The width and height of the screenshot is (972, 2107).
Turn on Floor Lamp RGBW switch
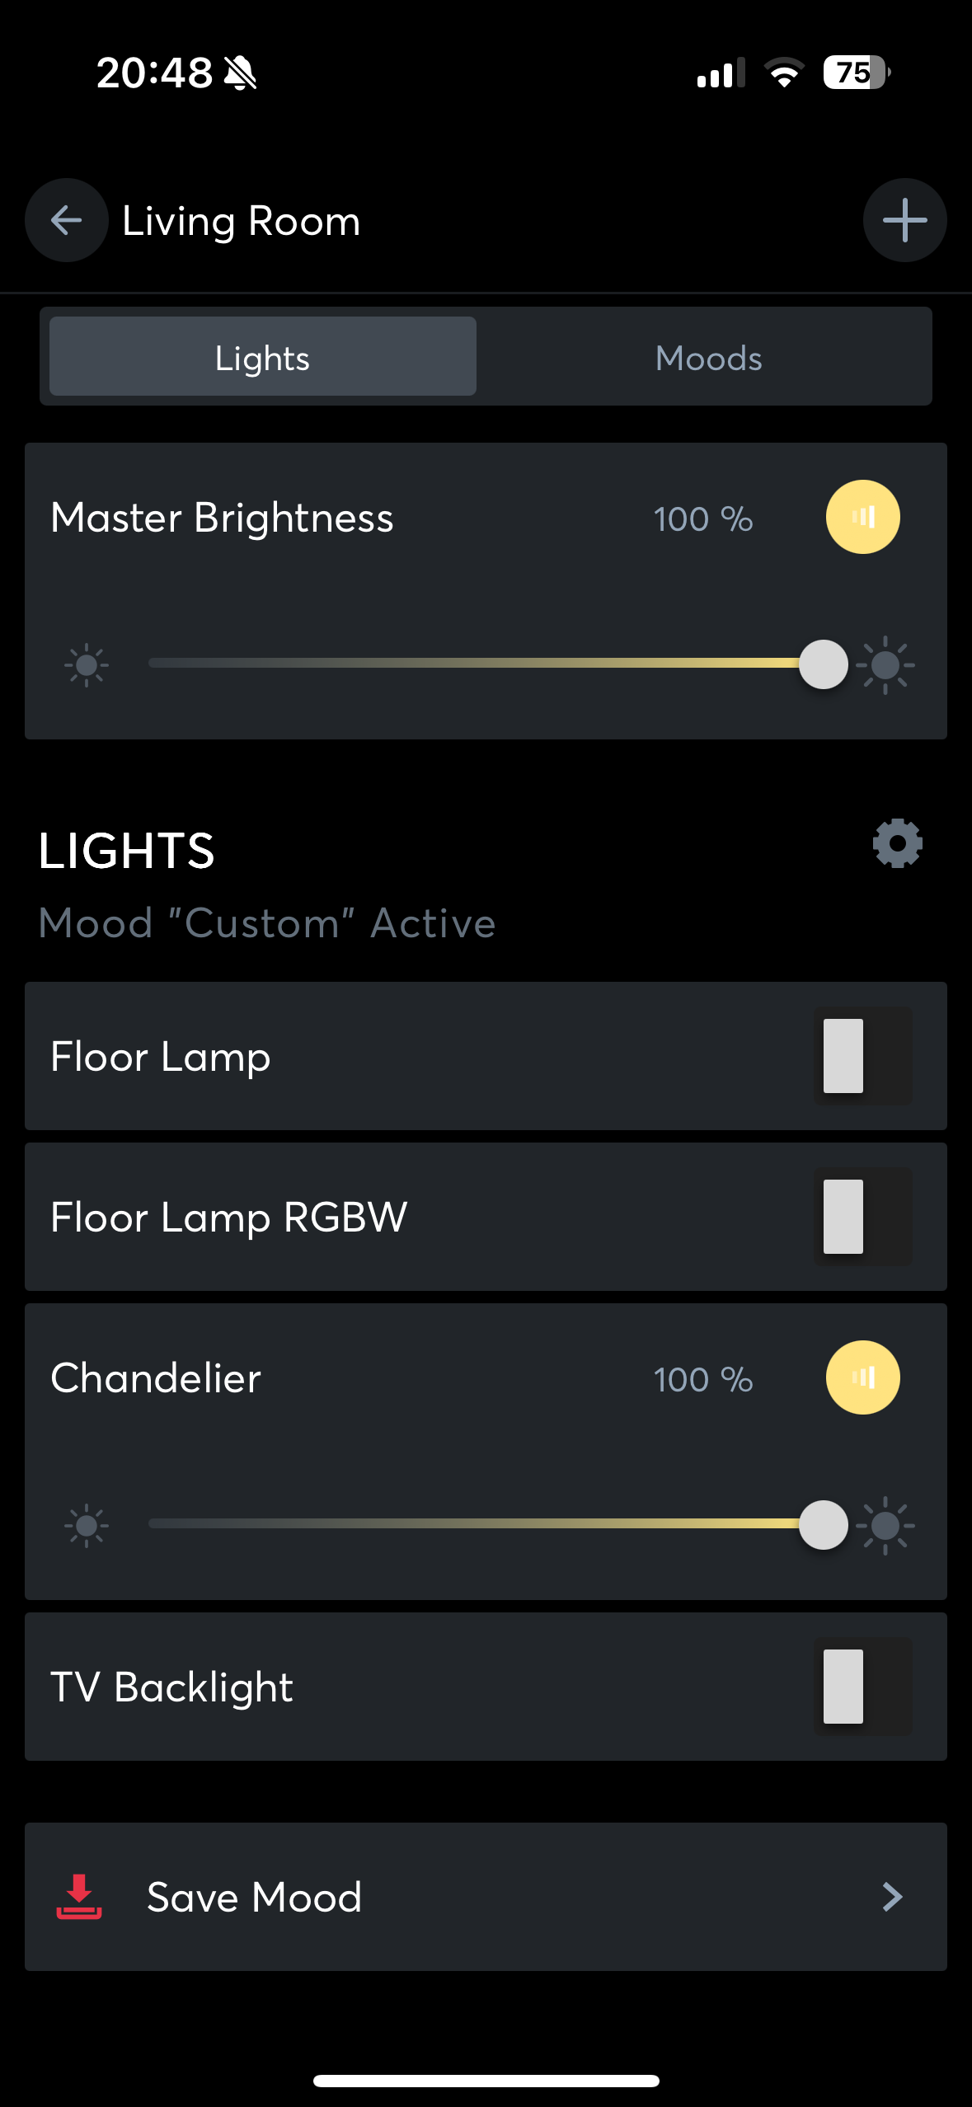coord(862,1217)
